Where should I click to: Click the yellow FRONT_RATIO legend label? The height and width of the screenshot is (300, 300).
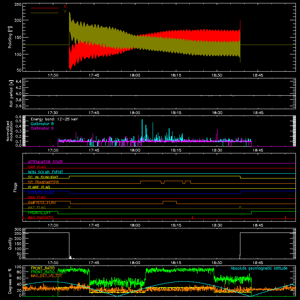[x=43, y=268]
